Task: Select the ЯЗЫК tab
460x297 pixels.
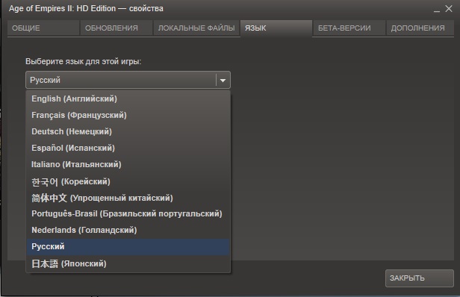Action: (276, 28)
